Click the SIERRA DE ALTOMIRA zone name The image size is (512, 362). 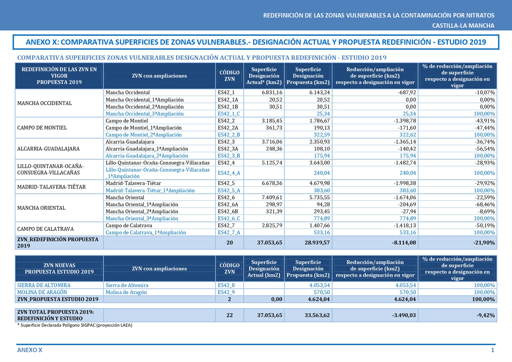(x=44, y=285)
